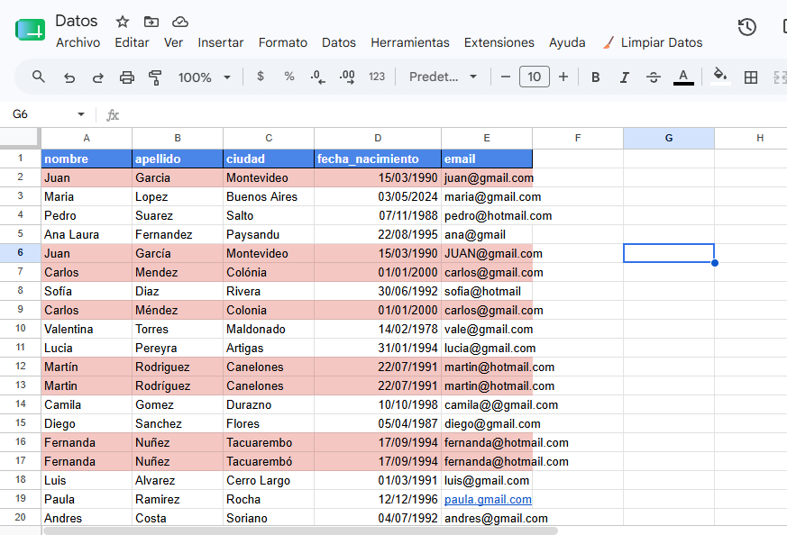Check the cloud save status icon
The image size is (787, 535).
point(180,22)
